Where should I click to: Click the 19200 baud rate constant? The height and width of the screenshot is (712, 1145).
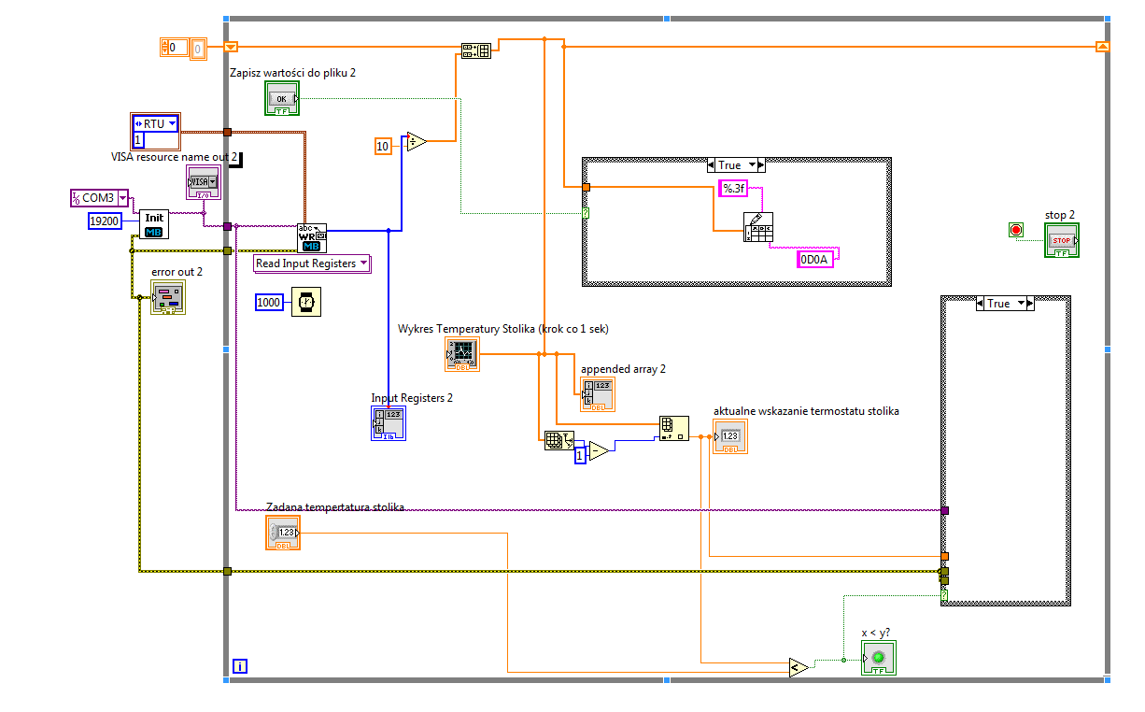pyautogui.click(x=113, y=221)
